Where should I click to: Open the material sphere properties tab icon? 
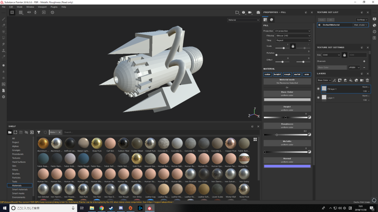click(271, 20)
